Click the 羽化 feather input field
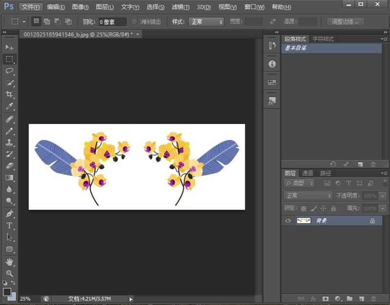The height and width of the screenshot is (305, 390). point(112,22)
